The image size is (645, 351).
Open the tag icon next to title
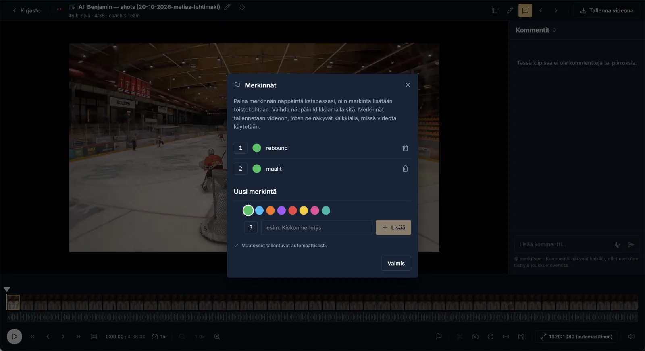(241, 7)
